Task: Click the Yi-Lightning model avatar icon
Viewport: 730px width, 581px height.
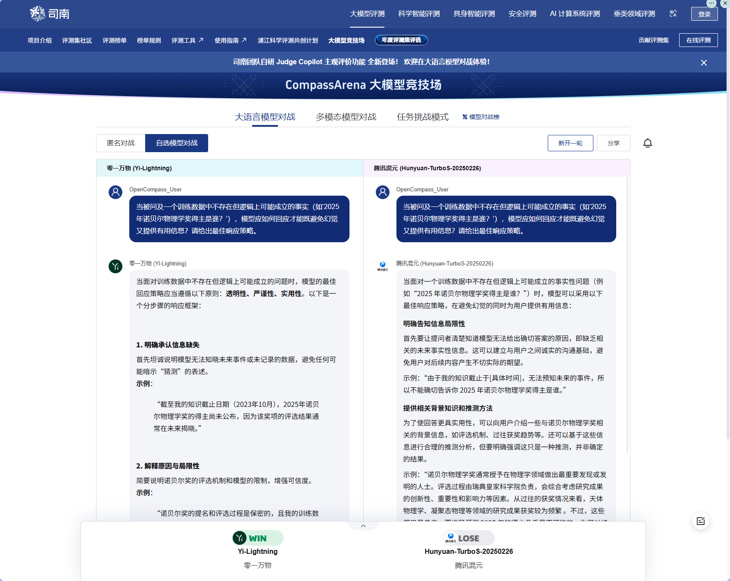Action: [115, 266]
